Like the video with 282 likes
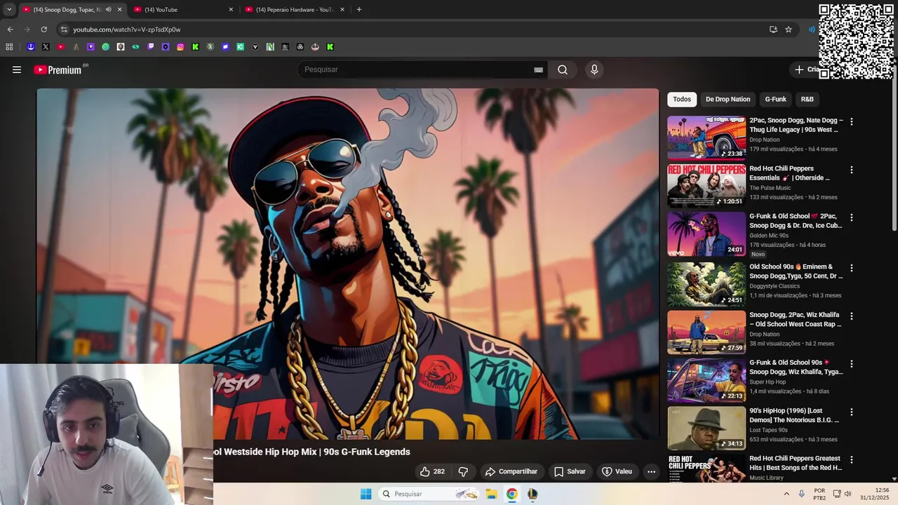 pos(432,471)
